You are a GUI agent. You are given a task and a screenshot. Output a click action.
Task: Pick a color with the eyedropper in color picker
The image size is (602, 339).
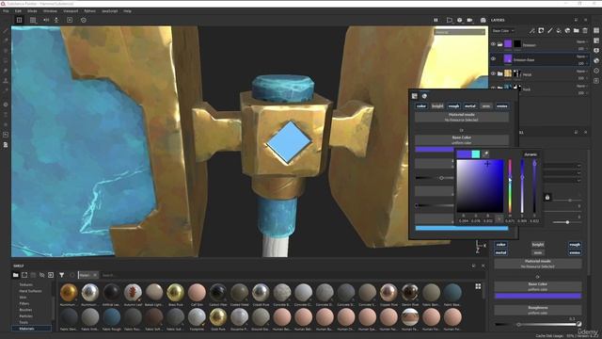click(x=485, y=154)
